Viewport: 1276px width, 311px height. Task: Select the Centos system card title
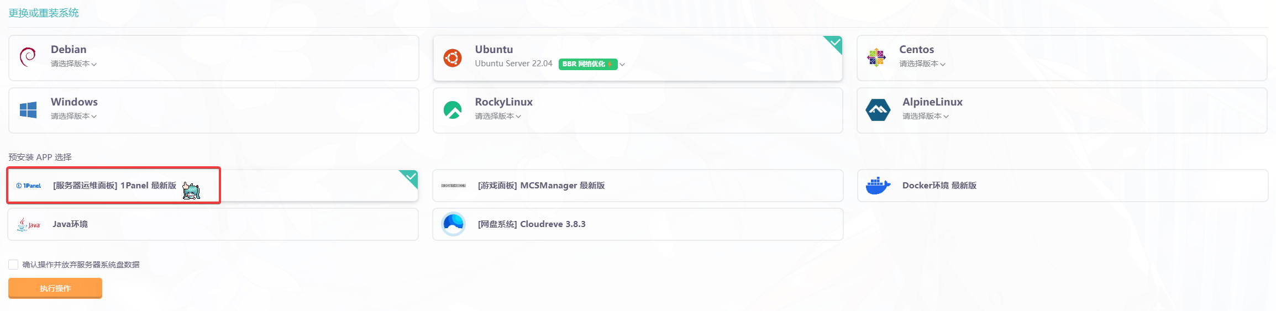click(x=916, y=50)
